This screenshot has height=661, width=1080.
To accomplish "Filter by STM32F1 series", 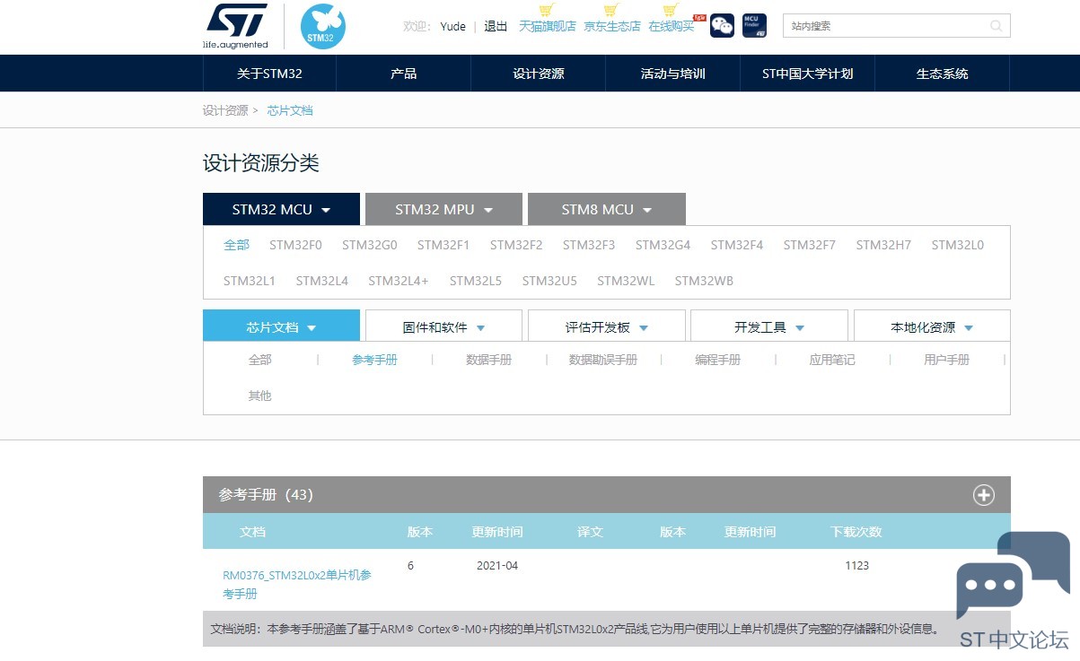I will click(443, 245).
